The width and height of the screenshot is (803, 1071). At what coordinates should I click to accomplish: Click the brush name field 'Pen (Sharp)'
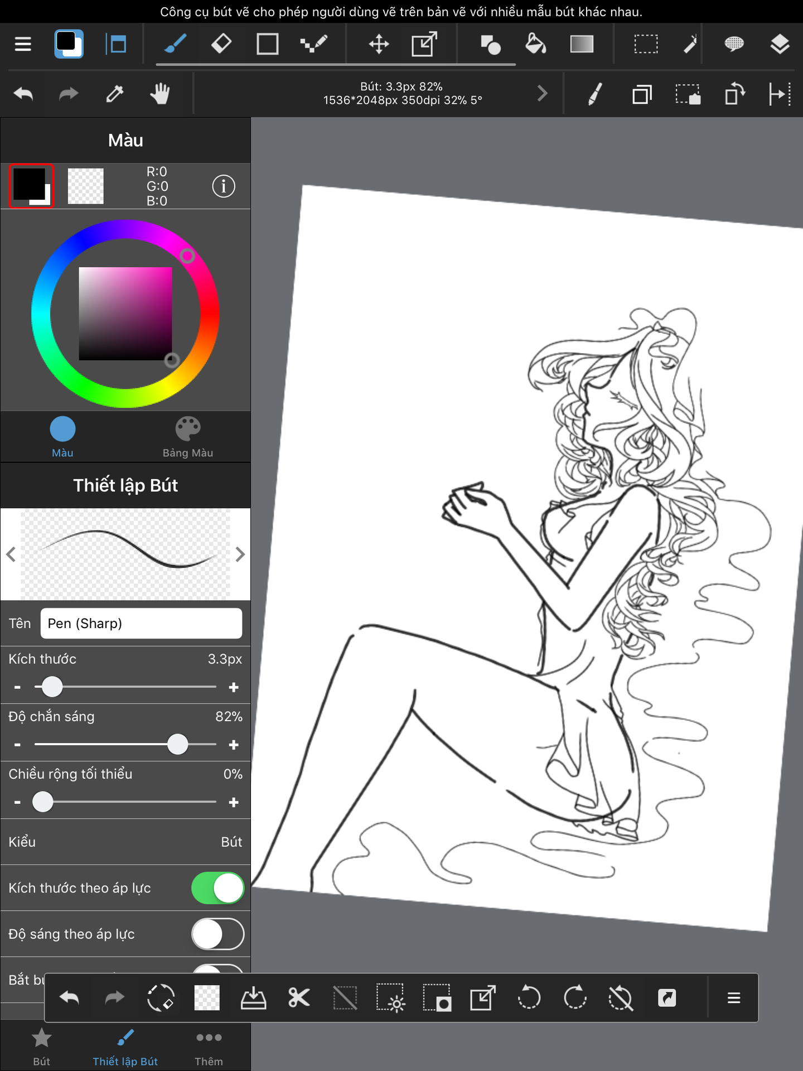[141, 623]
